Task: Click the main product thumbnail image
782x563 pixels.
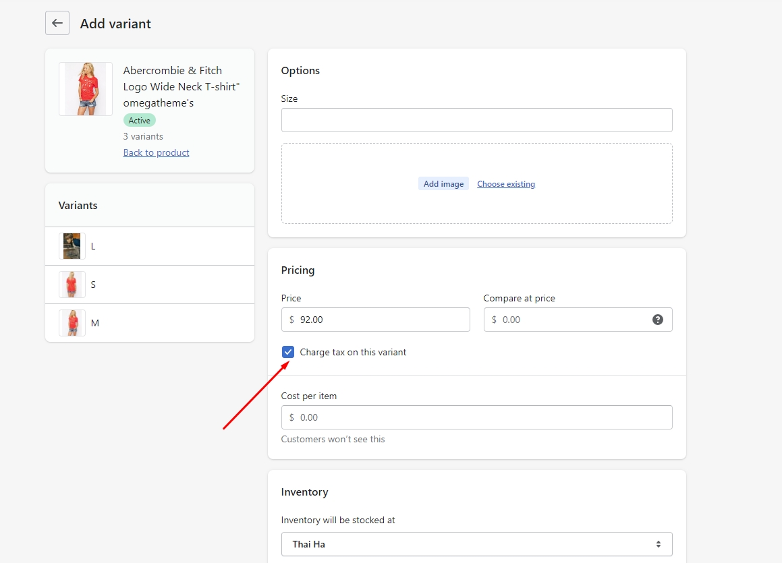Action: (x=86, y=89)
